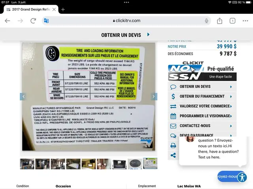Open the tab switcher showing 1 tab
This screenshot has height=189, width=253.
tap(232, 21)
